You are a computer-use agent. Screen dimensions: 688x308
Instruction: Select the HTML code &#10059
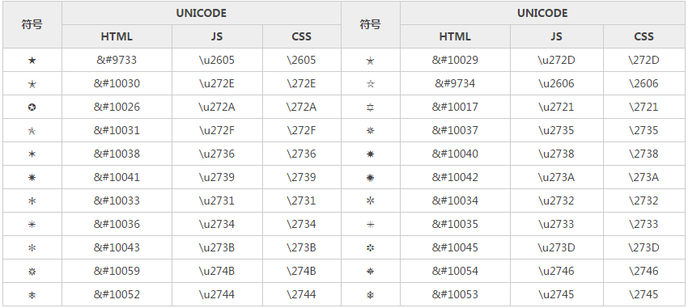(x=117, y=271)
